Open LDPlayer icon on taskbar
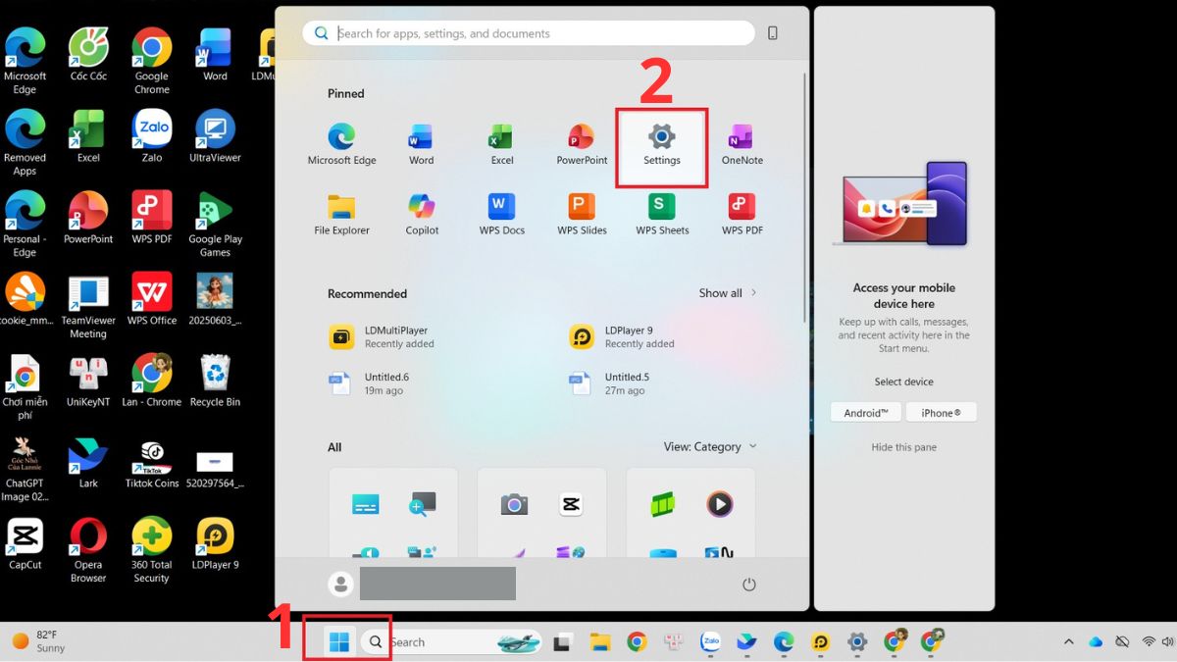This screenshot has width=1177, height=662. tap(821, 642)
